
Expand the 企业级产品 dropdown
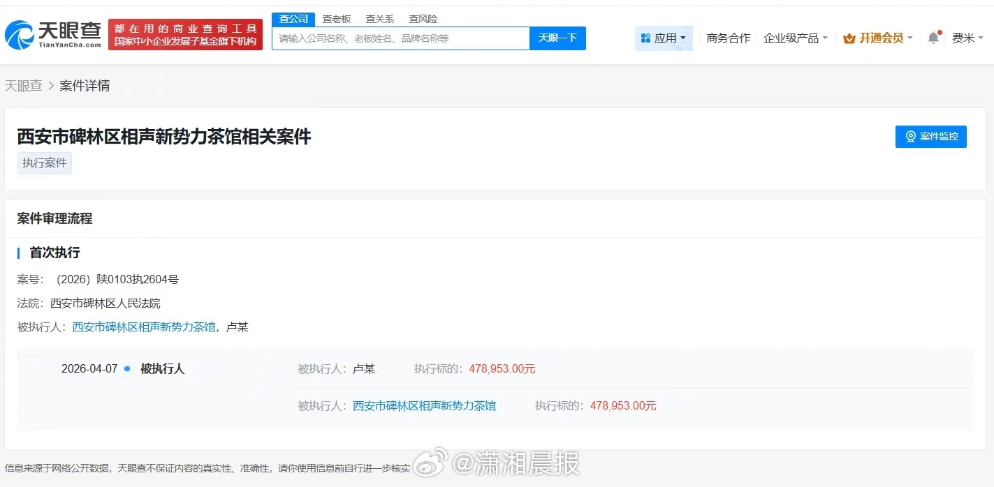click(x=795, y=38)
